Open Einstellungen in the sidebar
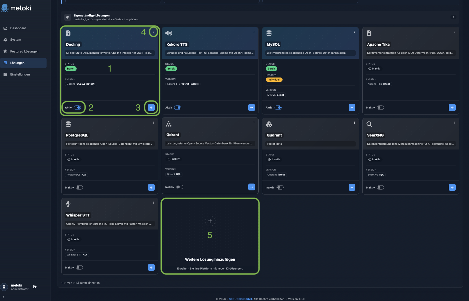The image size is (469, 301). pos(23,74)
